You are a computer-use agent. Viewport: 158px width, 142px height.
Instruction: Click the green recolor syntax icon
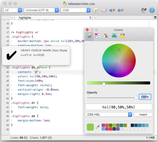(96, 10)
